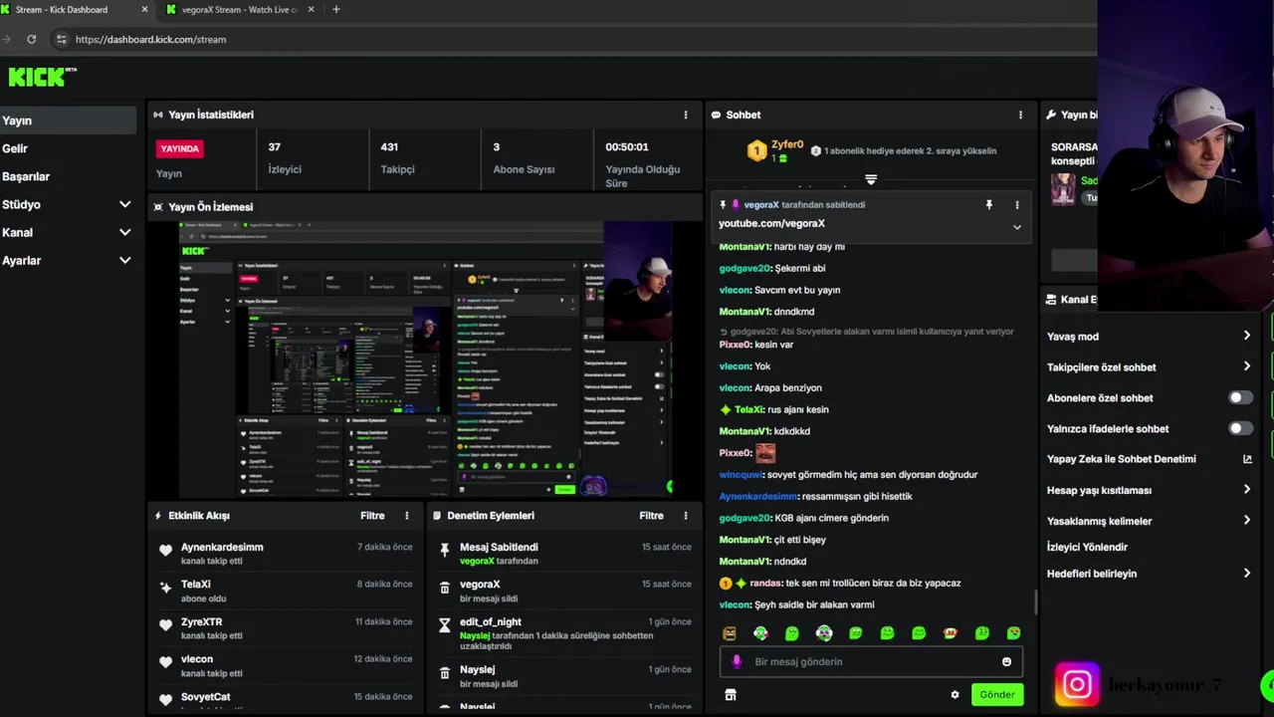The width and height of the screenshot is (1274, 717).
Task: Click username randas in chat
Action: [x=765, y=583]
